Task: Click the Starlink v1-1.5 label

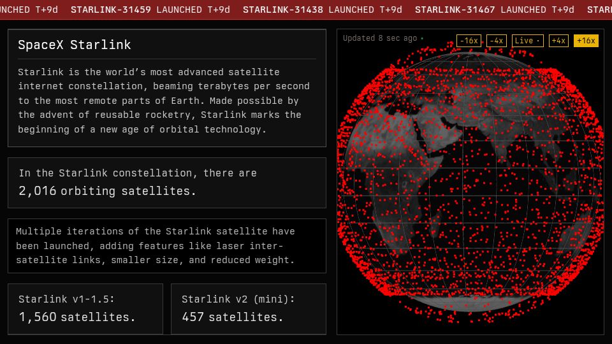Action: pos(66,299)
